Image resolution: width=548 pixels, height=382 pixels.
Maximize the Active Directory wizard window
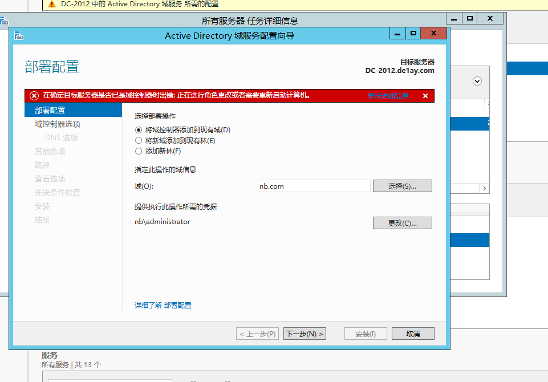tap(413, 34)
